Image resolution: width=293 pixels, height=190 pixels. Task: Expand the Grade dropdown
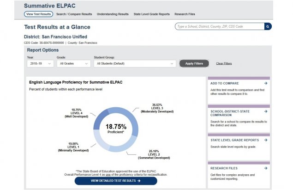(73, 63)
